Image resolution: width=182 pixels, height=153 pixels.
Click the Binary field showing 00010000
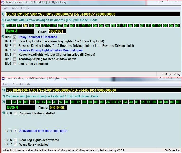(58, 108)
